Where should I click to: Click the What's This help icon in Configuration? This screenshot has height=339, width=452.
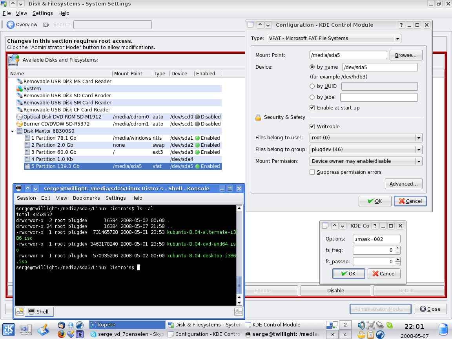point(401,25)
